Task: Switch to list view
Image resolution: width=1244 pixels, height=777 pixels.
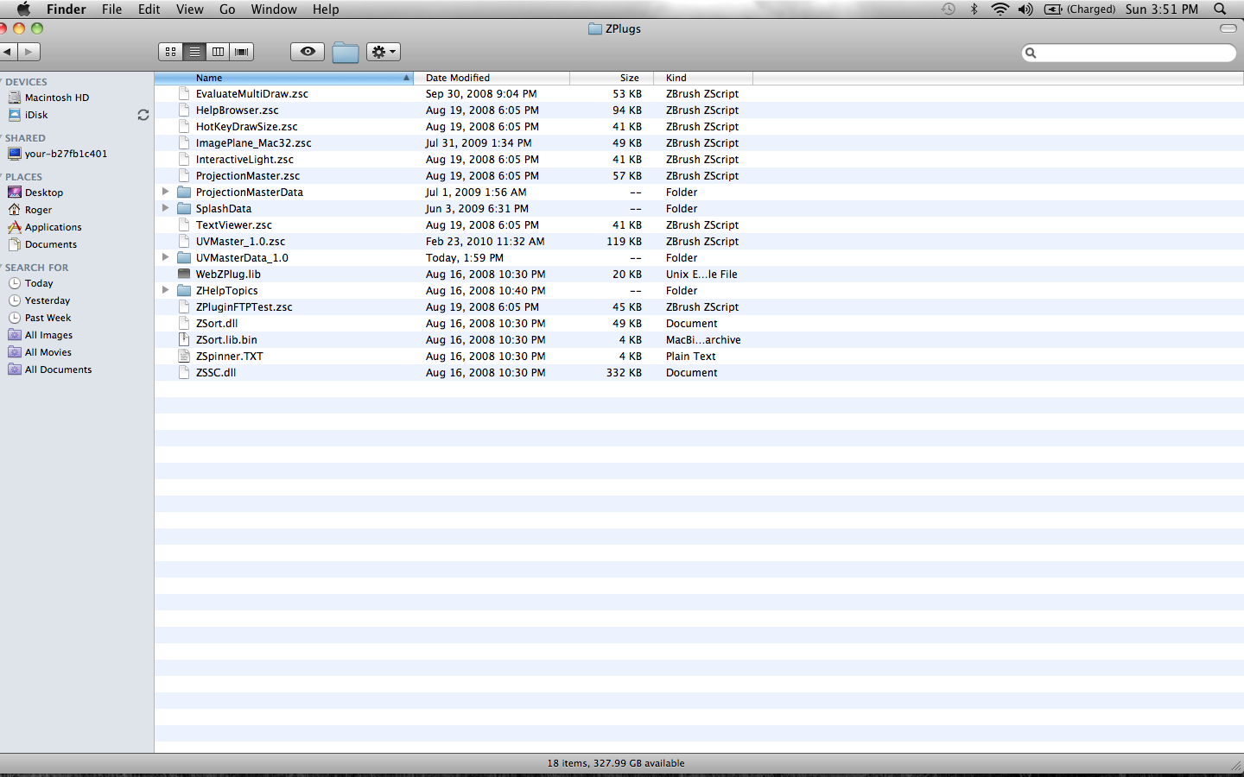Action: tap(194, 52)
